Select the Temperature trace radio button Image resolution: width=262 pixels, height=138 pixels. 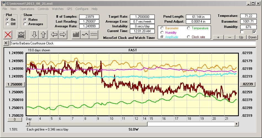(188, 28)
